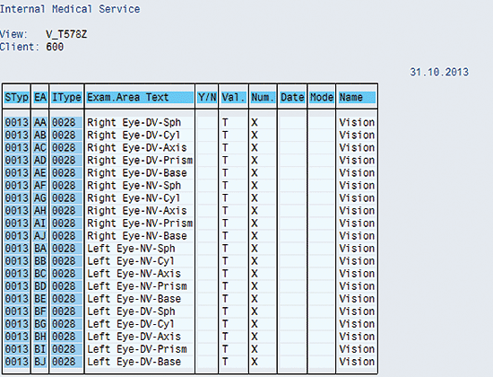
Task: Select the EA code BD cell
Action: (x=40, y=286)
